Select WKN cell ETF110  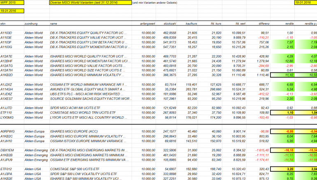tap(12, 113)
